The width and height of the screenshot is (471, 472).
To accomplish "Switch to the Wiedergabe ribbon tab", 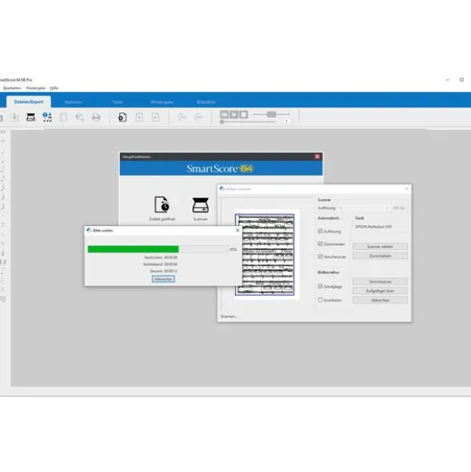I will point(162,102).
